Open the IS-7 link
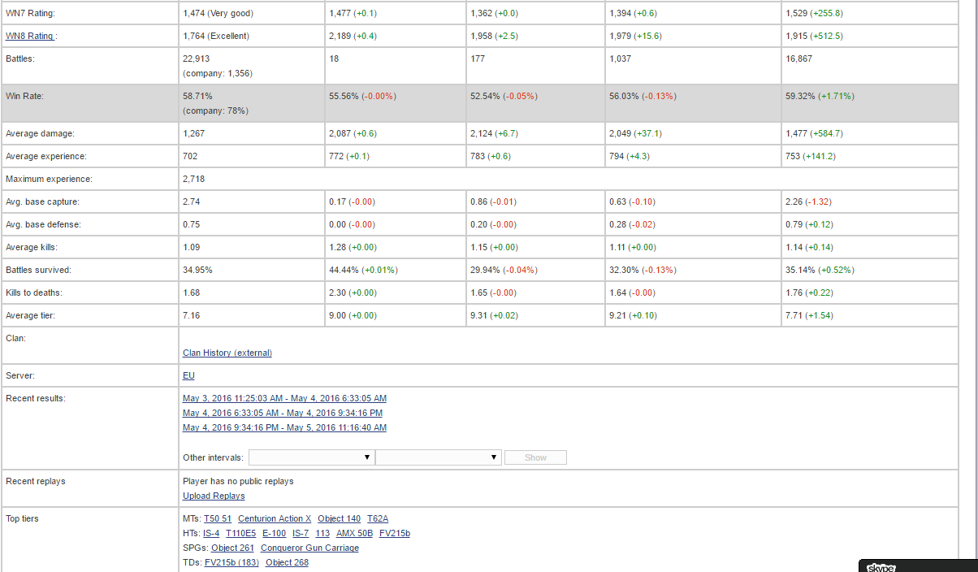The image size is (978, 572). 301,533
